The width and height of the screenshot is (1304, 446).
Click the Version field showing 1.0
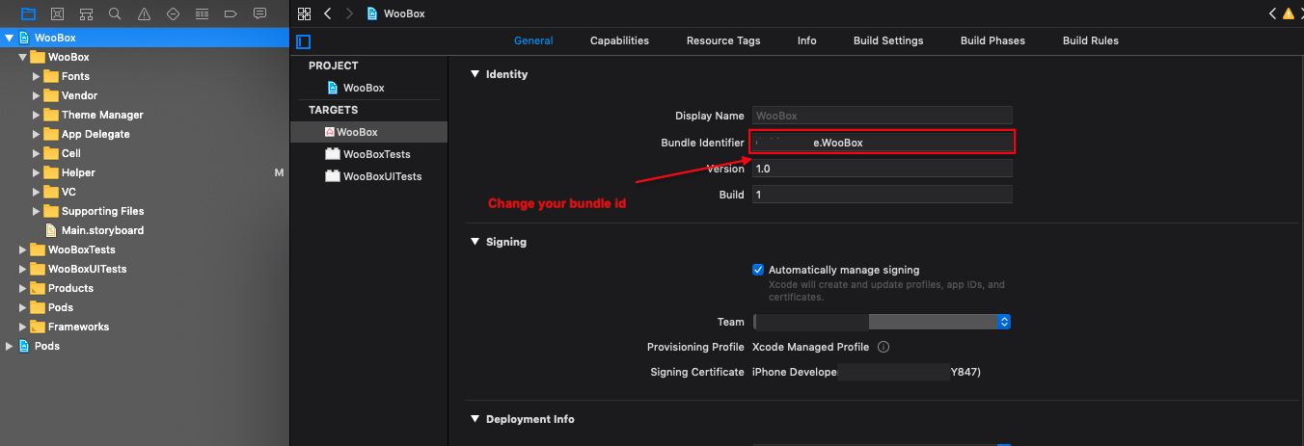point(882,169)
